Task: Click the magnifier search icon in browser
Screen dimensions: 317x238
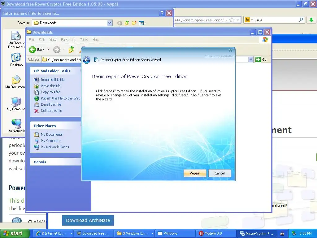Action: click(301, 20)
